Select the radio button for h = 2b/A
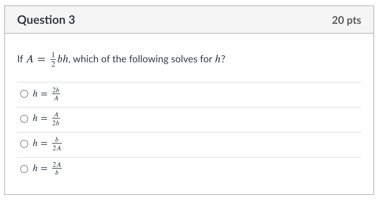 pos(24,94)
